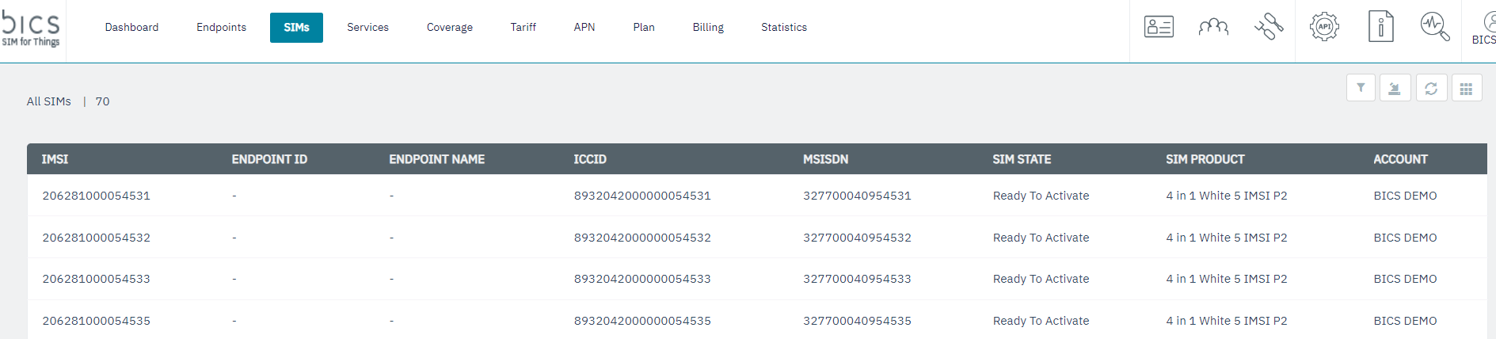Click the diagnostics magnifier pulse icon
This screenshot has width=1496, height=339.
[x=1434, y=27]
